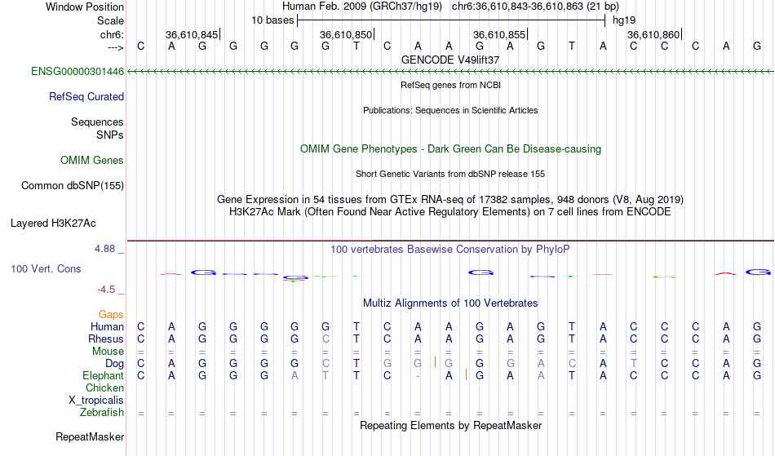Click the 10 bases scale bar label

272,20
